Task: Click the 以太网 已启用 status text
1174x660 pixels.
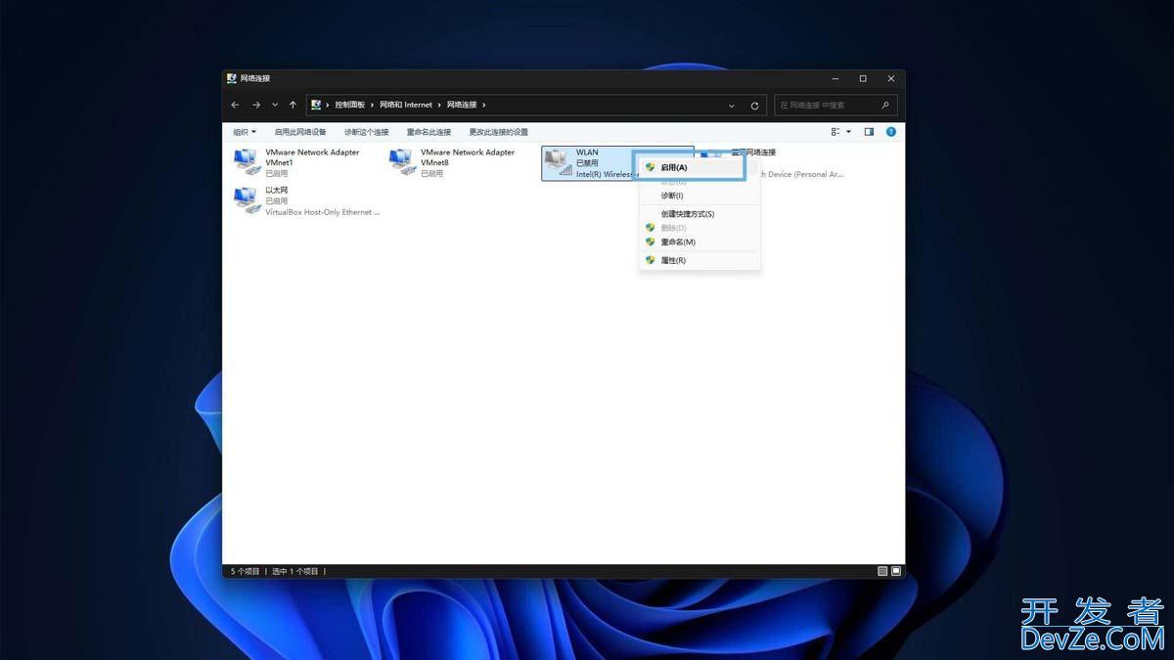Action: [277, 200]
